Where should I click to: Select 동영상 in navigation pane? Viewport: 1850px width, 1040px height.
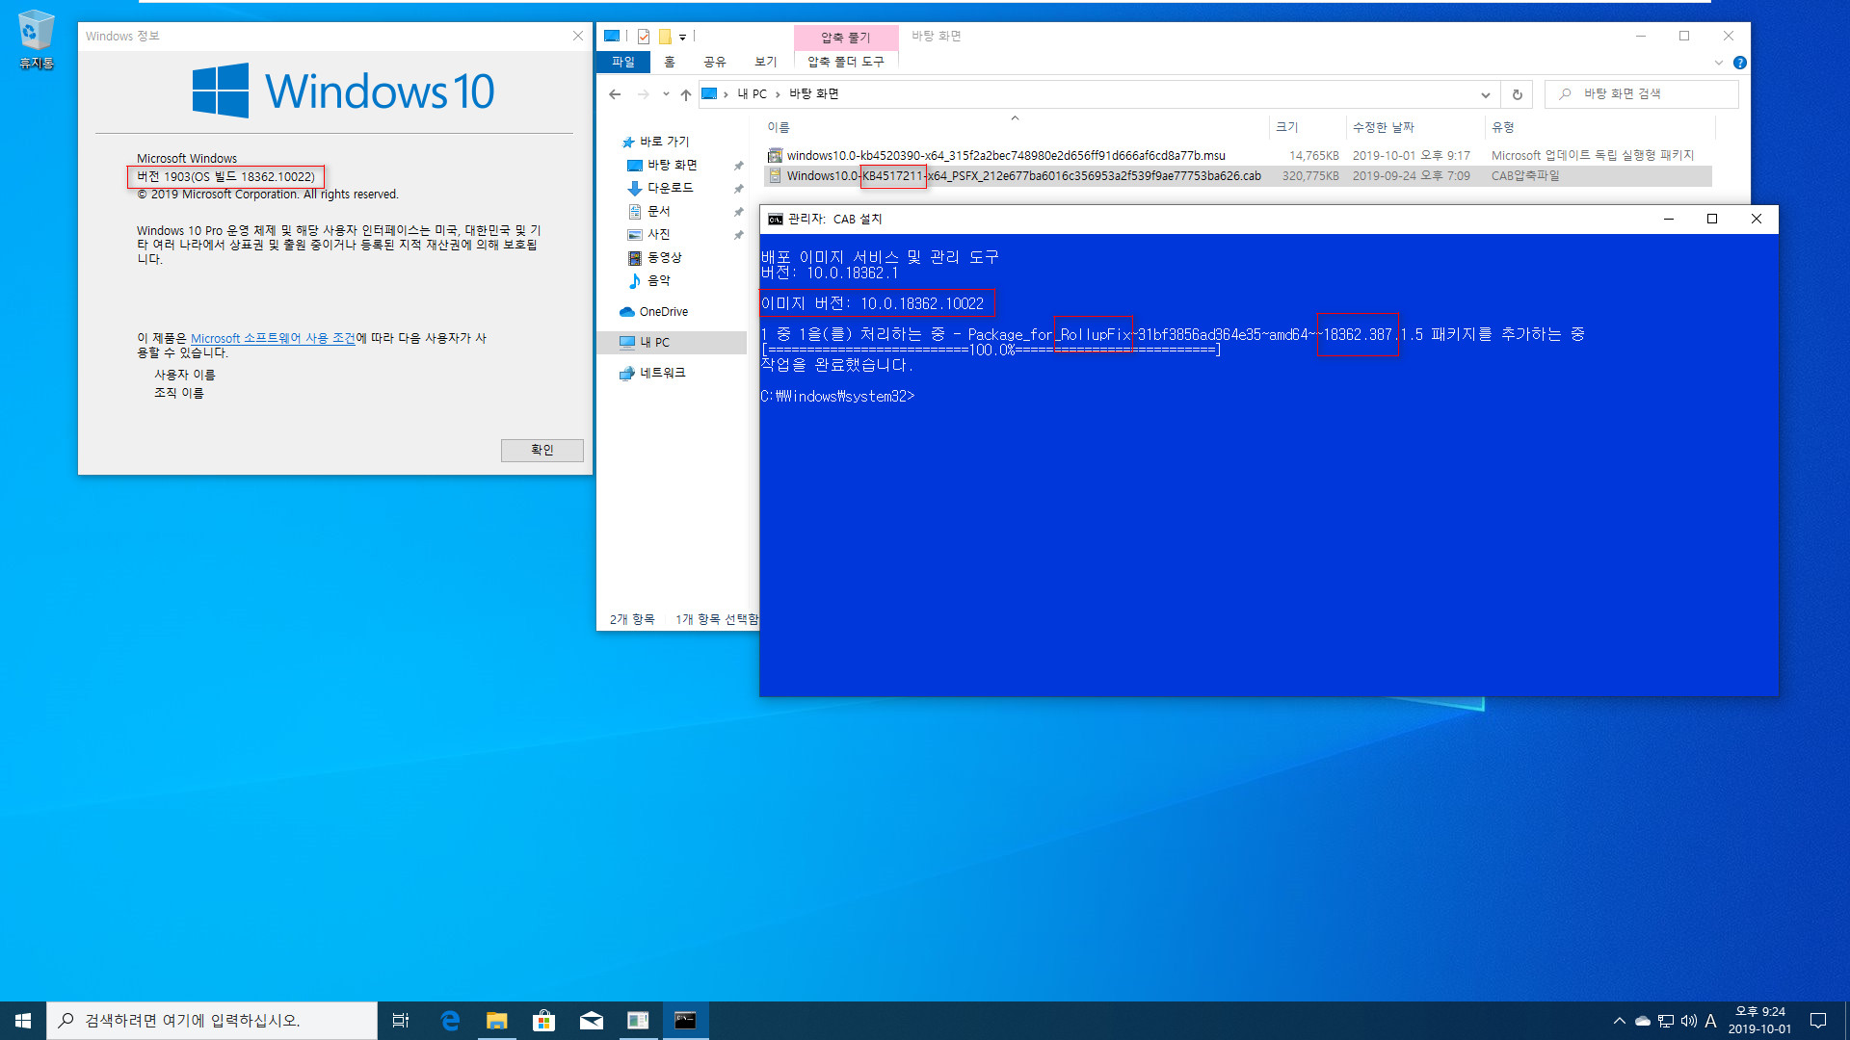click(x=664, y=257)
